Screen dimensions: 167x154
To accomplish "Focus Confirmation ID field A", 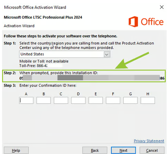I will pyautogui.click(x=26, y=100).
